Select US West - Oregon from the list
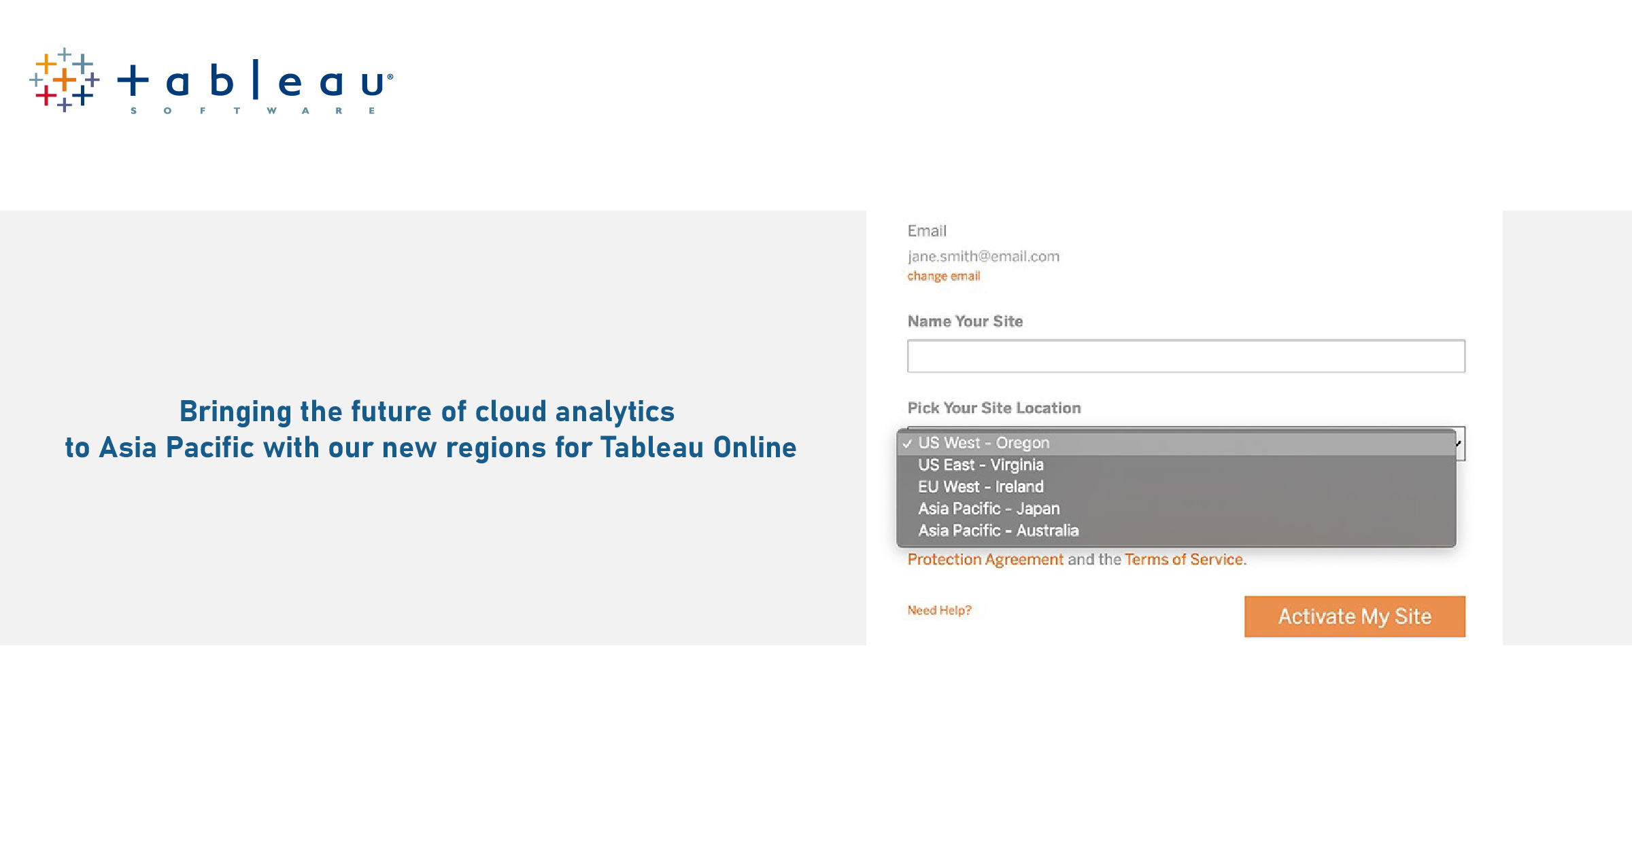 [983, 443]
